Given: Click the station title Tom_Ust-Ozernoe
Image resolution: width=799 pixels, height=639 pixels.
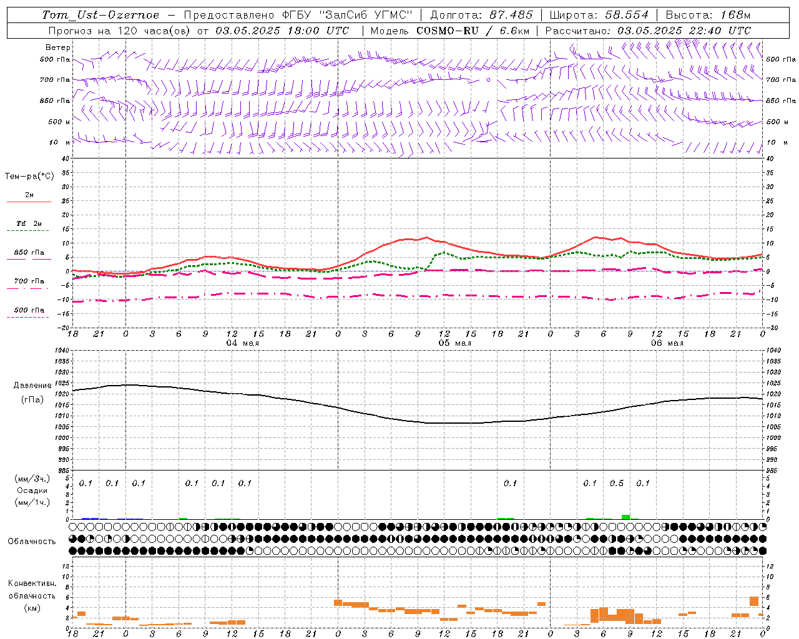Looking at the screenshot, I should tap(100, 15).
